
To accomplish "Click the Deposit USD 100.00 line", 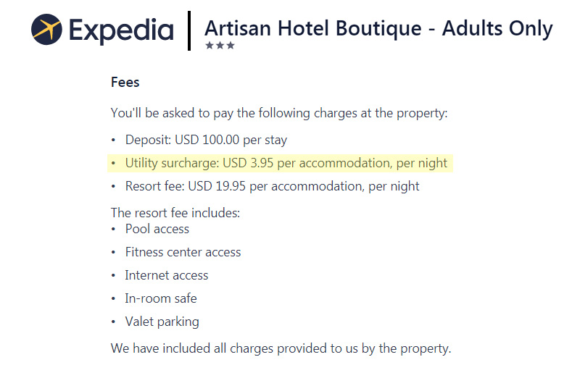I will point(206,140).
